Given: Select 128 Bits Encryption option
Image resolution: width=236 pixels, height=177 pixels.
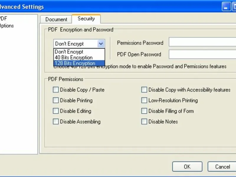Looking at the screenshot, I should point(75,63).
